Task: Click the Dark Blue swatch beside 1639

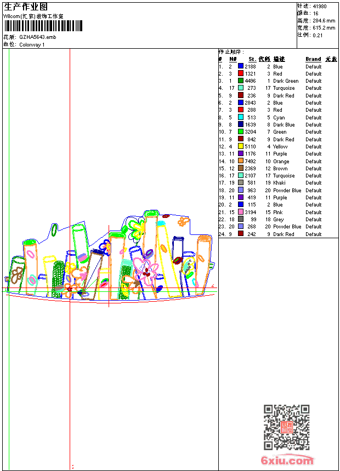Action: coord(241,124)
